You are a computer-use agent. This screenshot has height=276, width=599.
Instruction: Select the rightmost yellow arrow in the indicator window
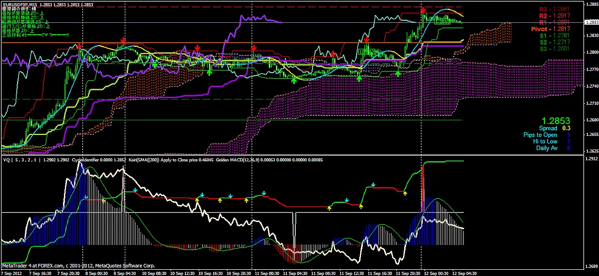405,193
